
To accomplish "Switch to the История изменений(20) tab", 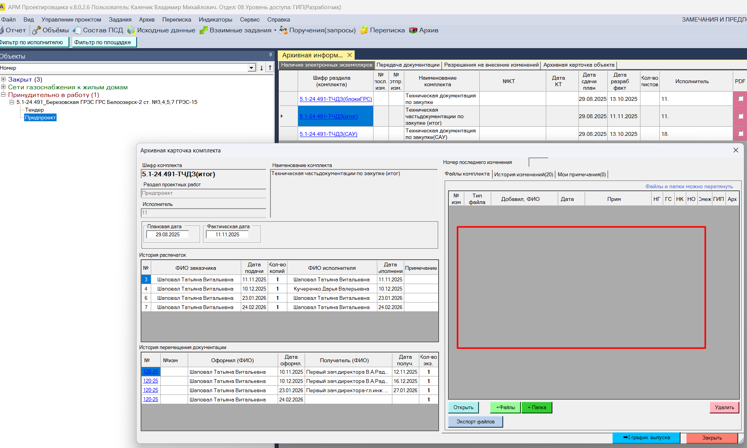I will [x=523, y=174].
